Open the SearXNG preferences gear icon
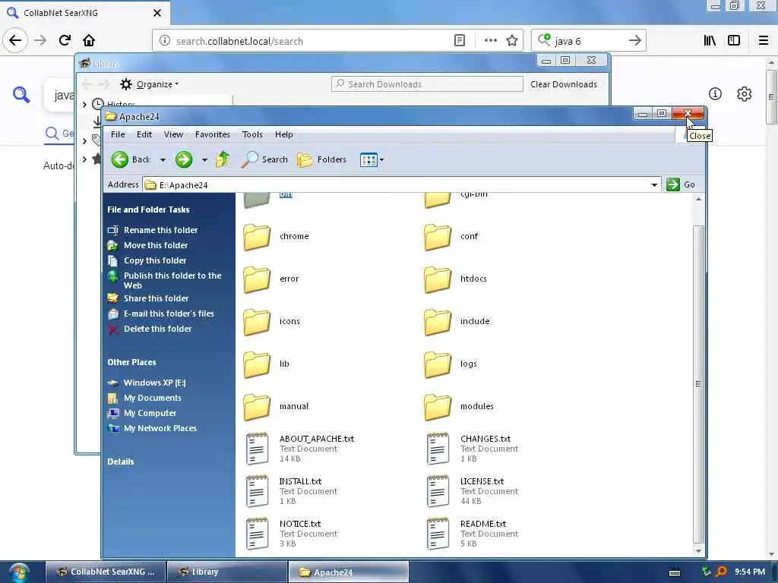 click(745, 93)
